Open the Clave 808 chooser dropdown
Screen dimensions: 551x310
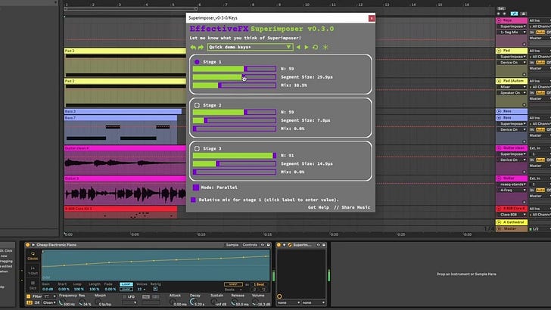point(512,215)
